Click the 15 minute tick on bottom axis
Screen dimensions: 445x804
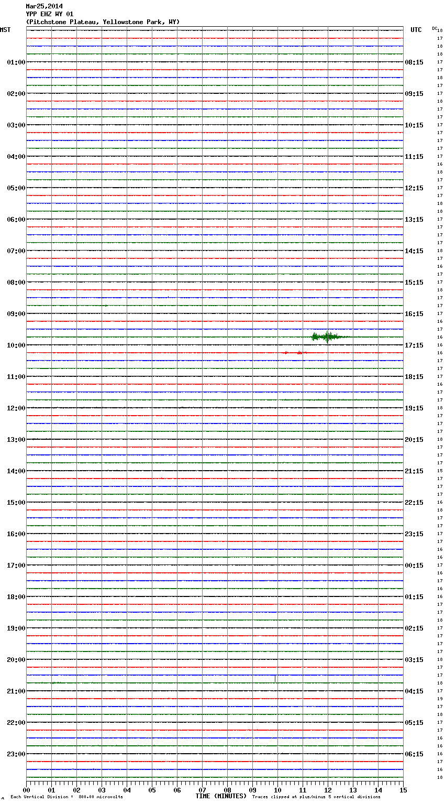403,790
